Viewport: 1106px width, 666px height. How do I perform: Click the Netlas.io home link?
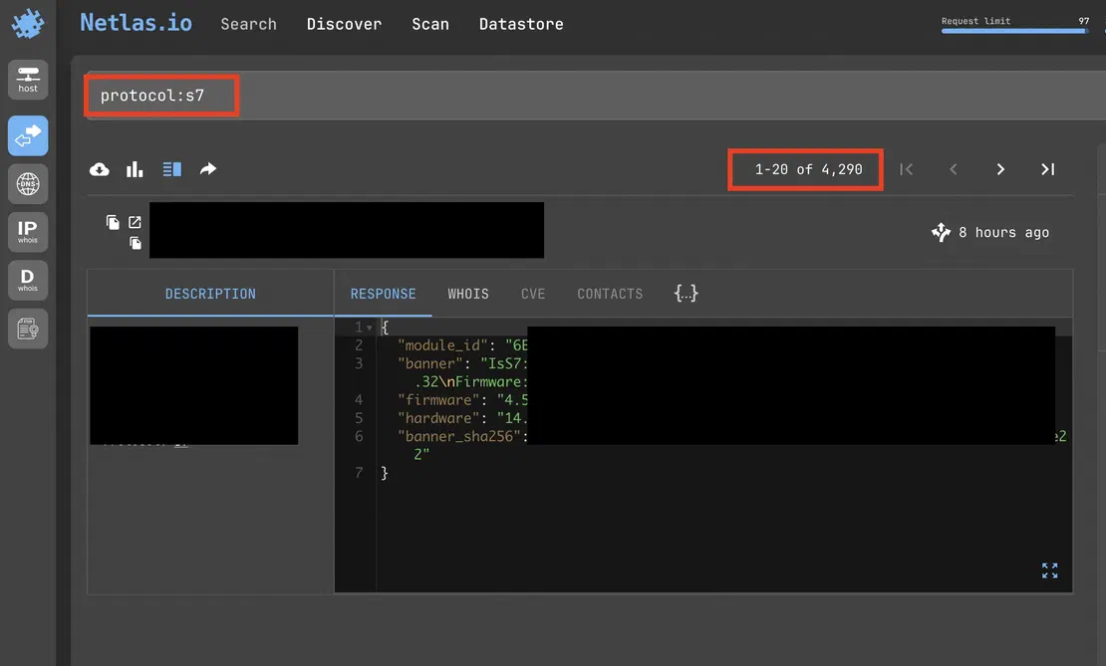(137, 23)
